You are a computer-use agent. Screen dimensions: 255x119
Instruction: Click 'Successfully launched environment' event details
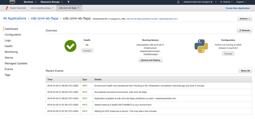121,92
